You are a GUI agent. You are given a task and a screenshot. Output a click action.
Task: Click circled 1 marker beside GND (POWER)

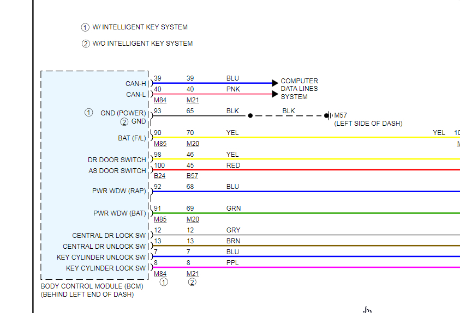[88, 113]
